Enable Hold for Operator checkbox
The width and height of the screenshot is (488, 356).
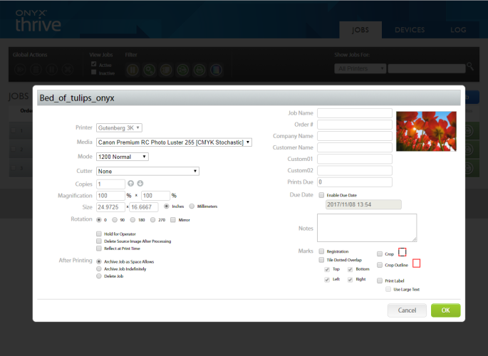98,233
